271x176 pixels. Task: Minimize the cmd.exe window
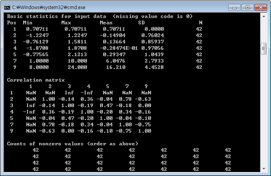234,8
